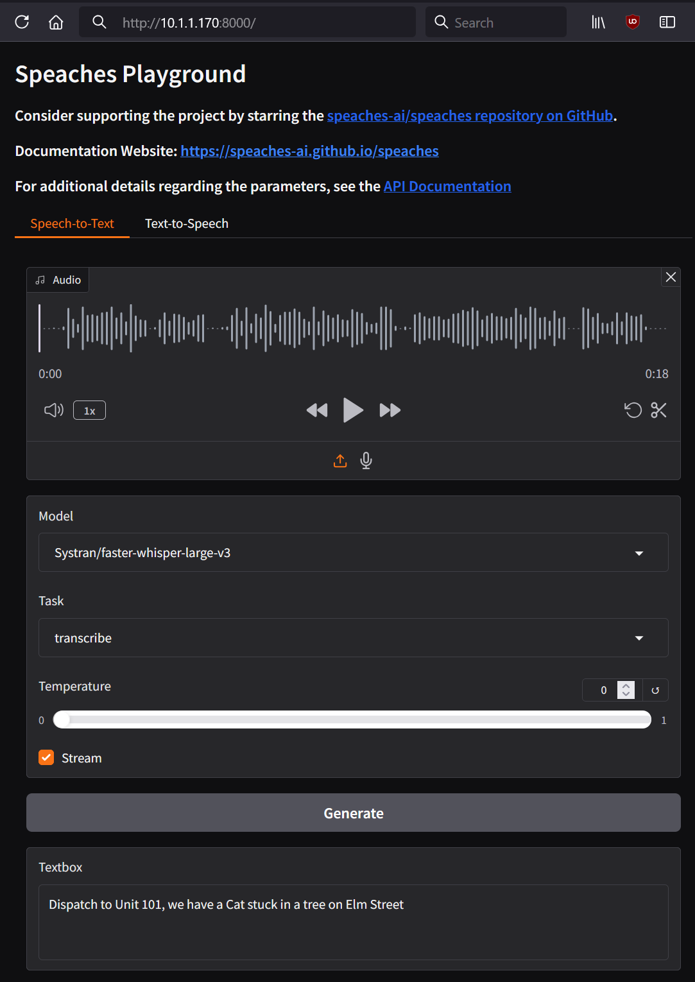Screen dimensions: 695x982
Task: Click the Temperature slider track
Action: click(x=353, y=720)
